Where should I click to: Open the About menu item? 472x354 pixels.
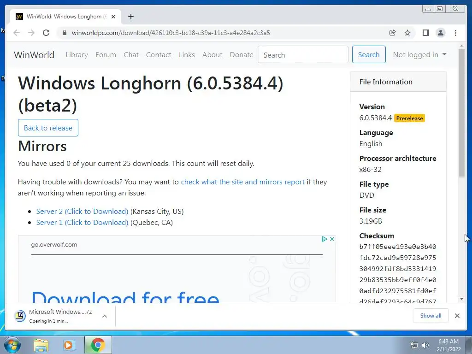click(212, 55)
